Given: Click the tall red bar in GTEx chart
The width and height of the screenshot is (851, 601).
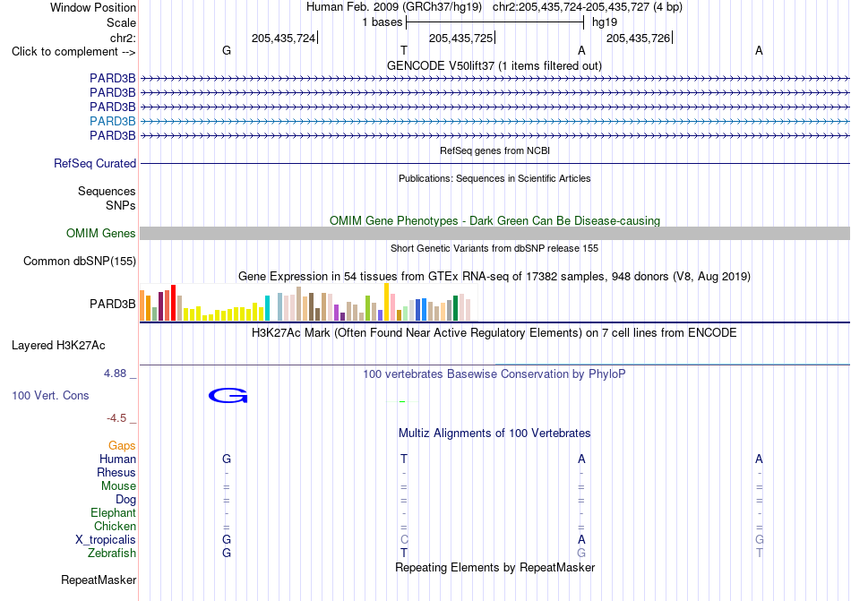Looking at the screenshot, I should 173,303.
